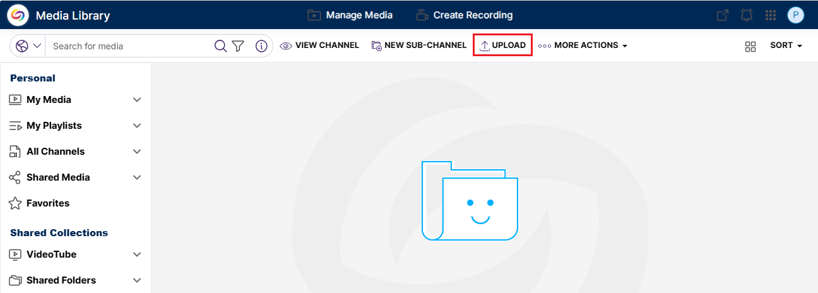Click the Personal section heading
818x293 pixels.
coord(33,78)
